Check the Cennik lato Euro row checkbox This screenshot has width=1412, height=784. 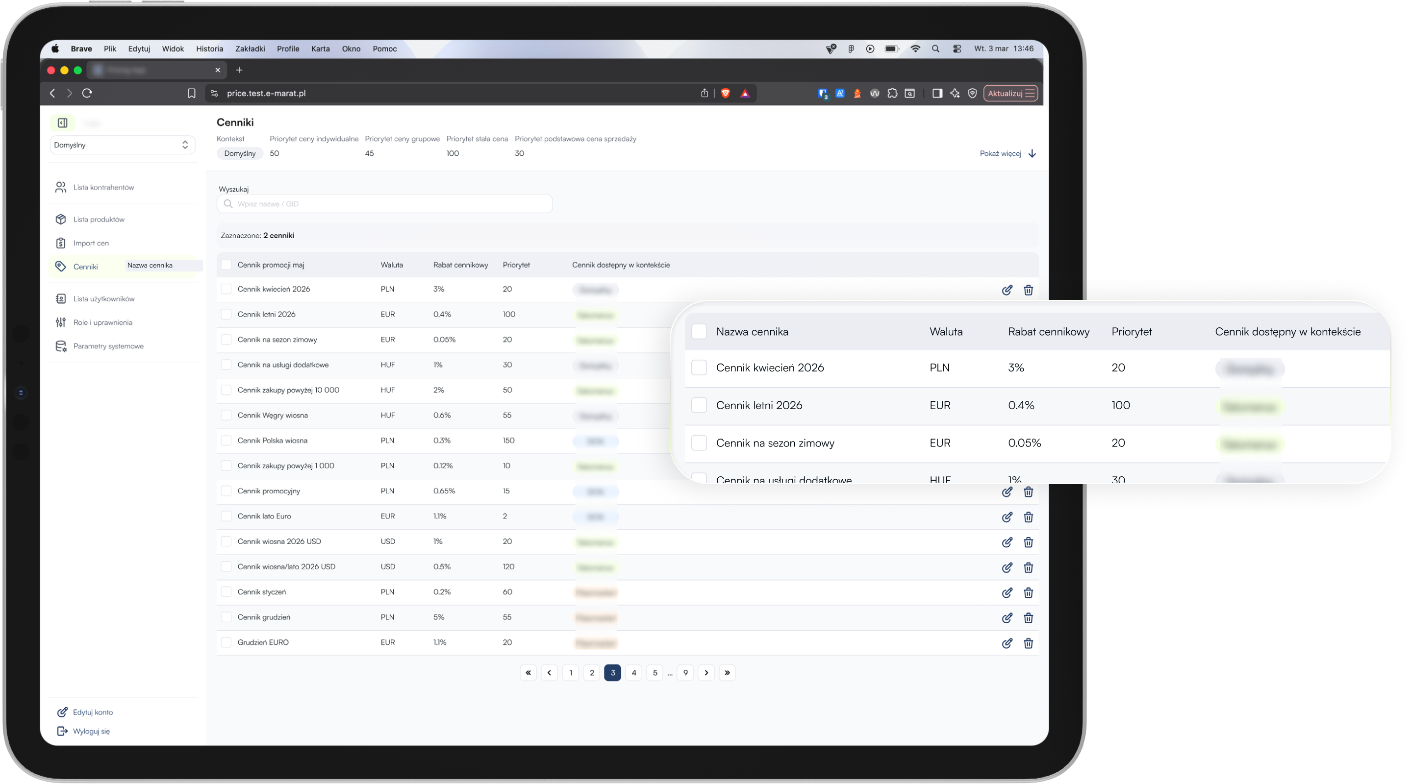click(226, 516)
